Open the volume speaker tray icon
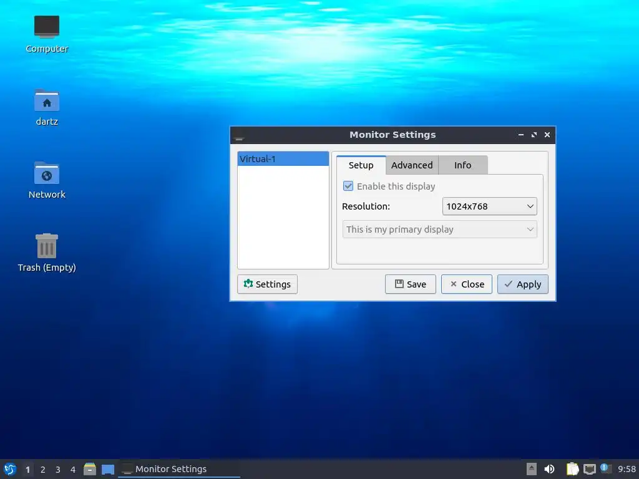Viewport: 639px width, 479px height. [x=549, y=469]
